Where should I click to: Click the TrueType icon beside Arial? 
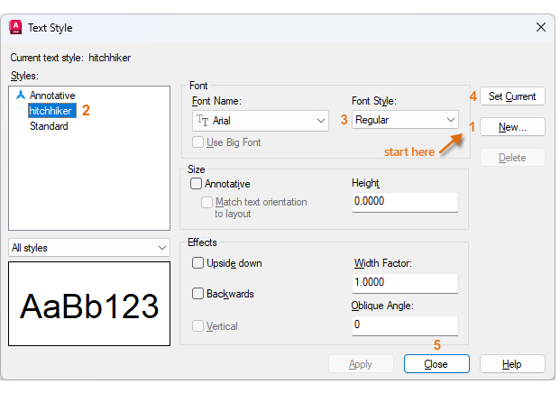pyautogui.click(x=202, y=119)
